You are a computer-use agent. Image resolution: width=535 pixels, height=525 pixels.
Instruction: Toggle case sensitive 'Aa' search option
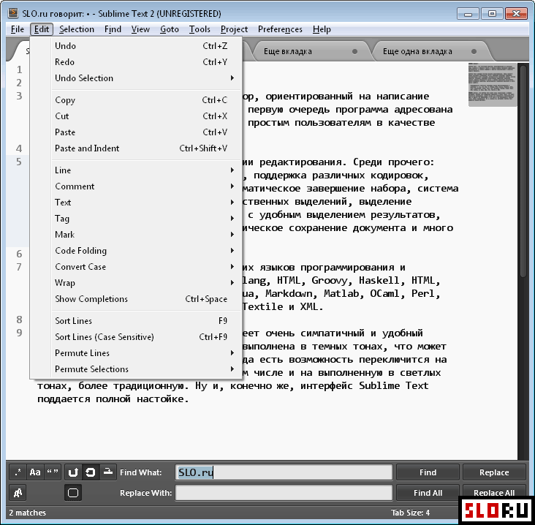coord(35,472)
